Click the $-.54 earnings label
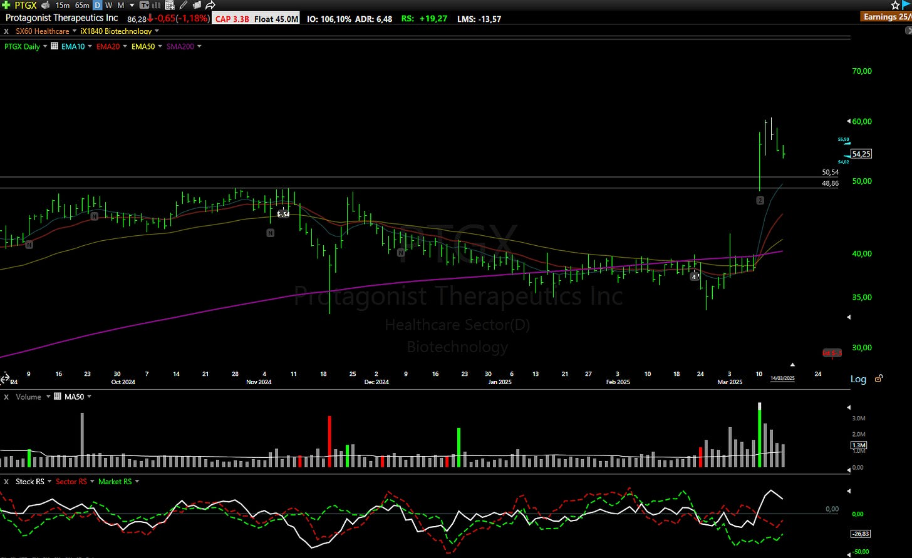The width and height of the screenshot is (912, 558). [x=284, y=214]
